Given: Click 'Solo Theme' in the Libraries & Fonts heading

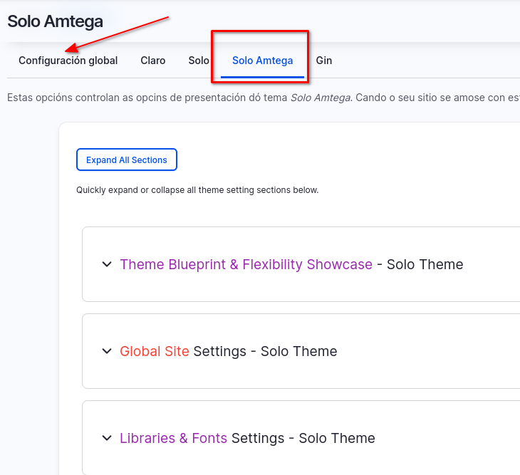Looking at the screenshot, I should 336,438.
